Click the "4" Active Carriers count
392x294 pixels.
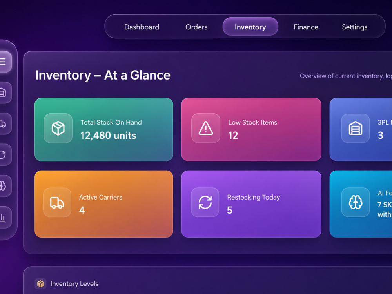click(x=82, y=210)
